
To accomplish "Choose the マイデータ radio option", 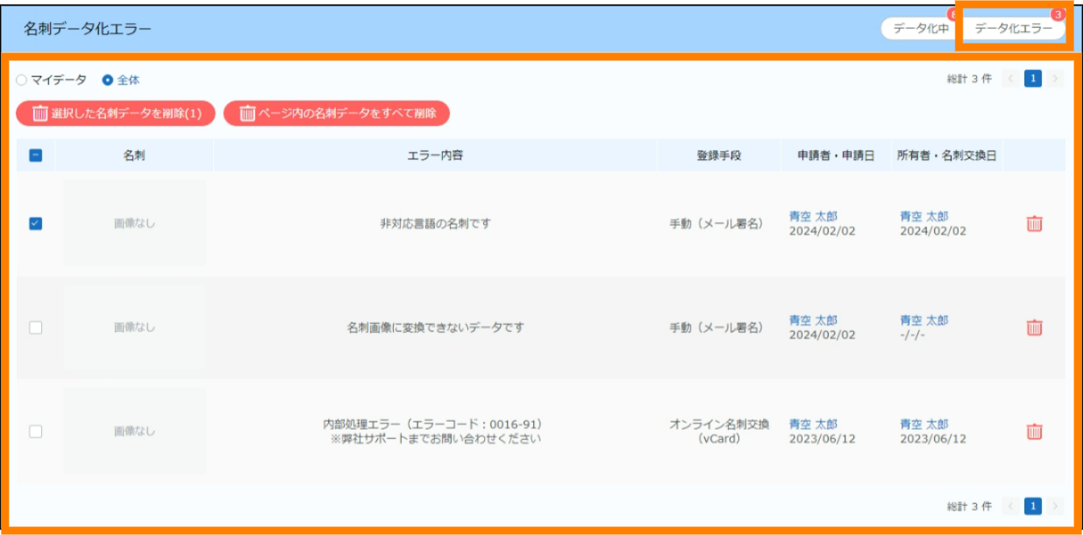I will [x=21, y=80].
